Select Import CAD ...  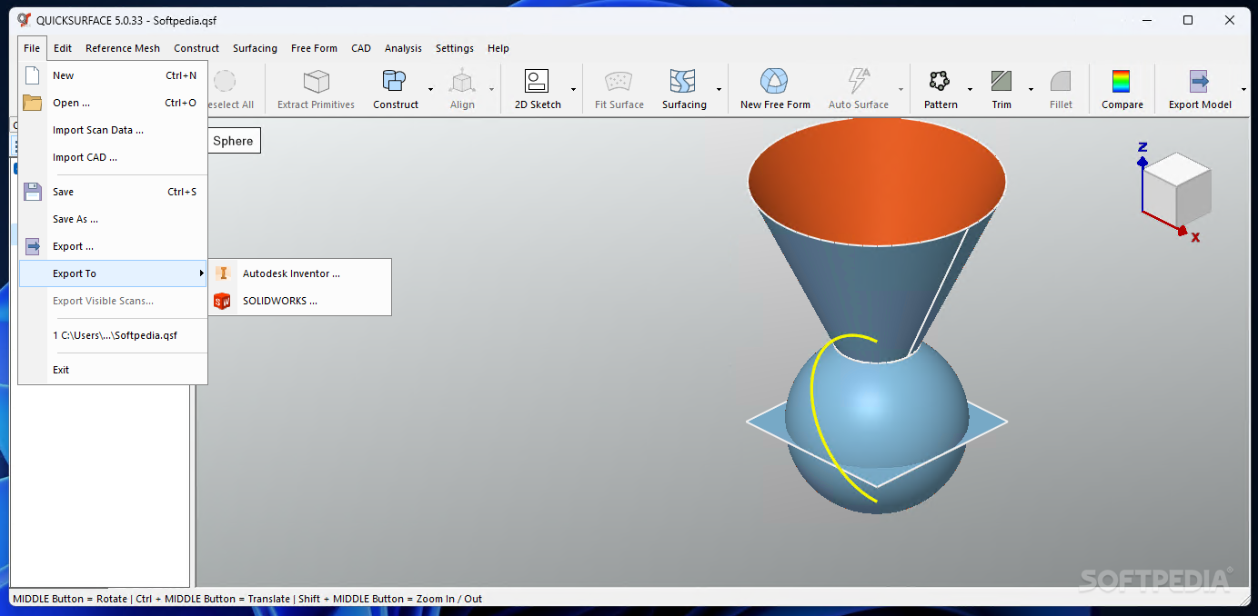coord(114,157)
